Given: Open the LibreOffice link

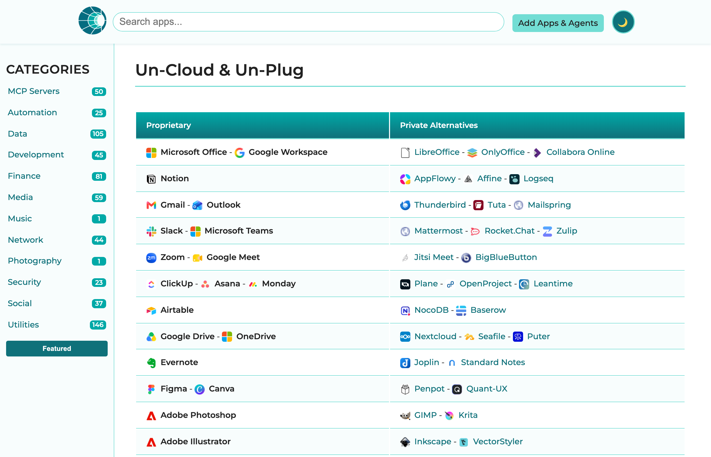Looking at the screenshot, I should click(x=437, y=152).
